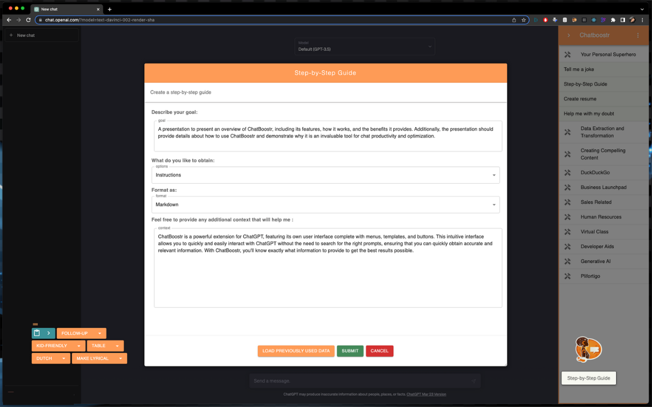652x407 pixels.
Task: Collapse the Chatboostr panel with the chevron
Action: tap(569, 35)
